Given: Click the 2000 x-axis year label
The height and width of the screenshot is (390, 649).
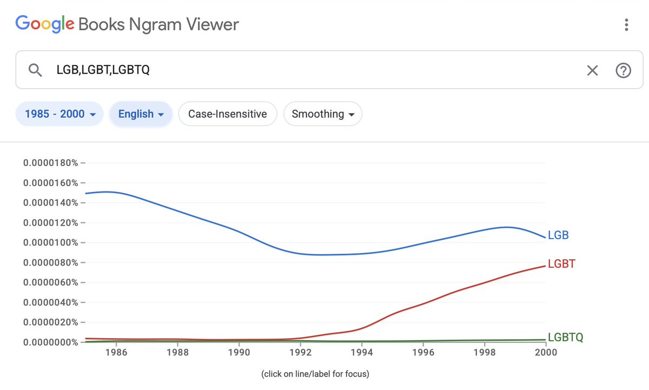Looking at the screenshot, I should 545,352.
